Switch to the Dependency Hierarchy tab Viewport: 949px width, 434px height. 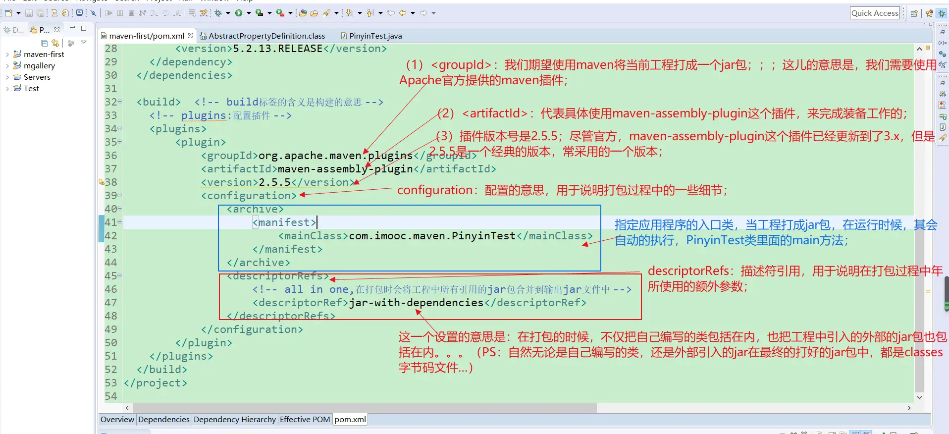[234, 420]
